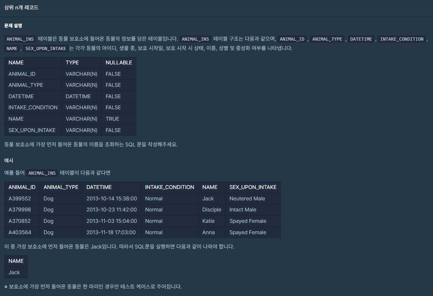
Task: Click the page title 상위 n개 레코드
Action: (x=22, y=7)
